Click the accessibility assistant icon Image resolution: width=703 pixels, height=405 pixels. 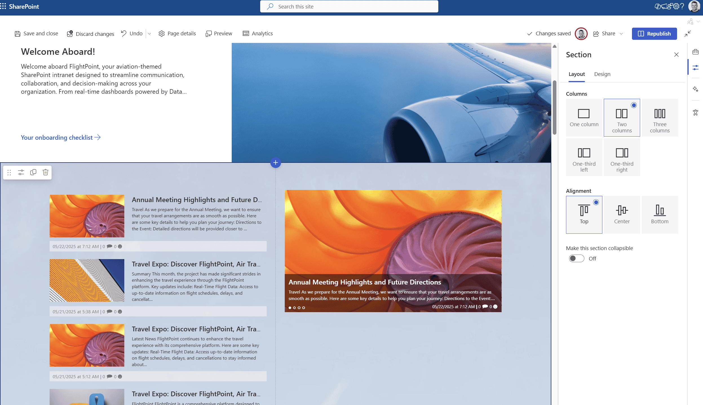pyautogui.click(x=695, y=113)
